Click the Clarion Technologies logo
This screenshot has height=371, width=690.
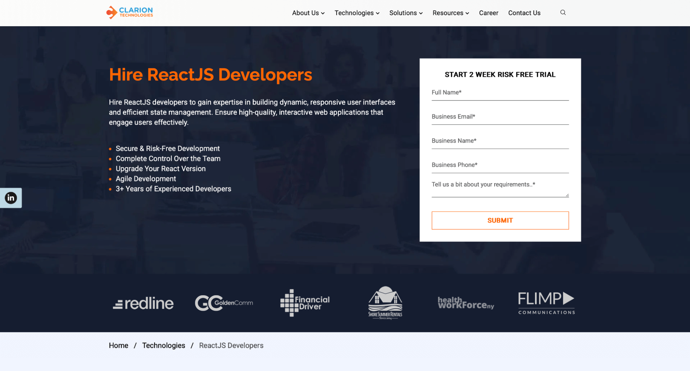pyautogui.click(x=129, y=12)
